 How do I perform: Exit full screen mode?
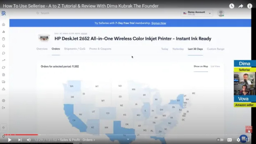pyautogui.click(x=247, y=140)
